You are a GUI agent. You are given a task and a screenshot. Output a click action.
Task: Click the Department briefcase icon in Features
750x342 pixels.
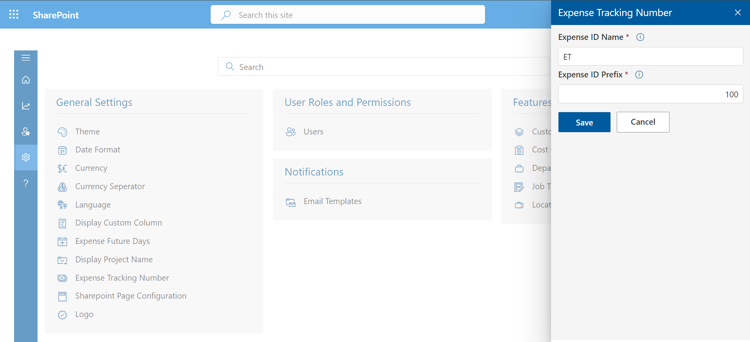coord(519,168)
